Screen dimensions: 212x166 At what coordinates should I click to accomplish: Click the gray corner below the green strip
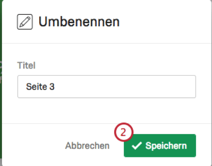coord(1,162)
